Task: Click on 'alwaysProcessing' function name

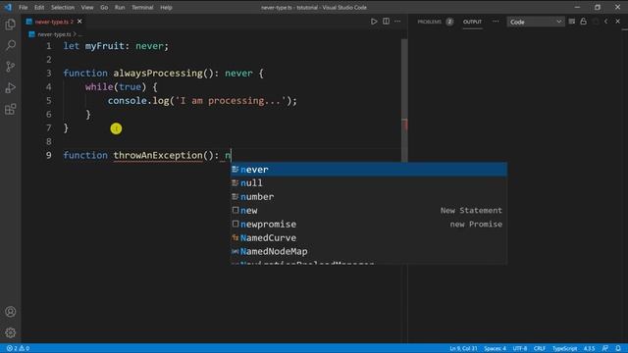Action: (x=158, y=74)
